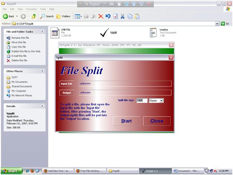Screen dimensions: 233x175
Task: Switch to HJSplit 2.3 taskbar item
Action: [155, 171]
